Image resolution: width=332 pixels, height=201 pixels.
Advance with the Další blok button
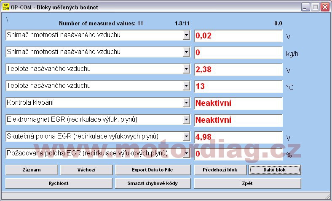pyautogui.click(x=275, y=170)
